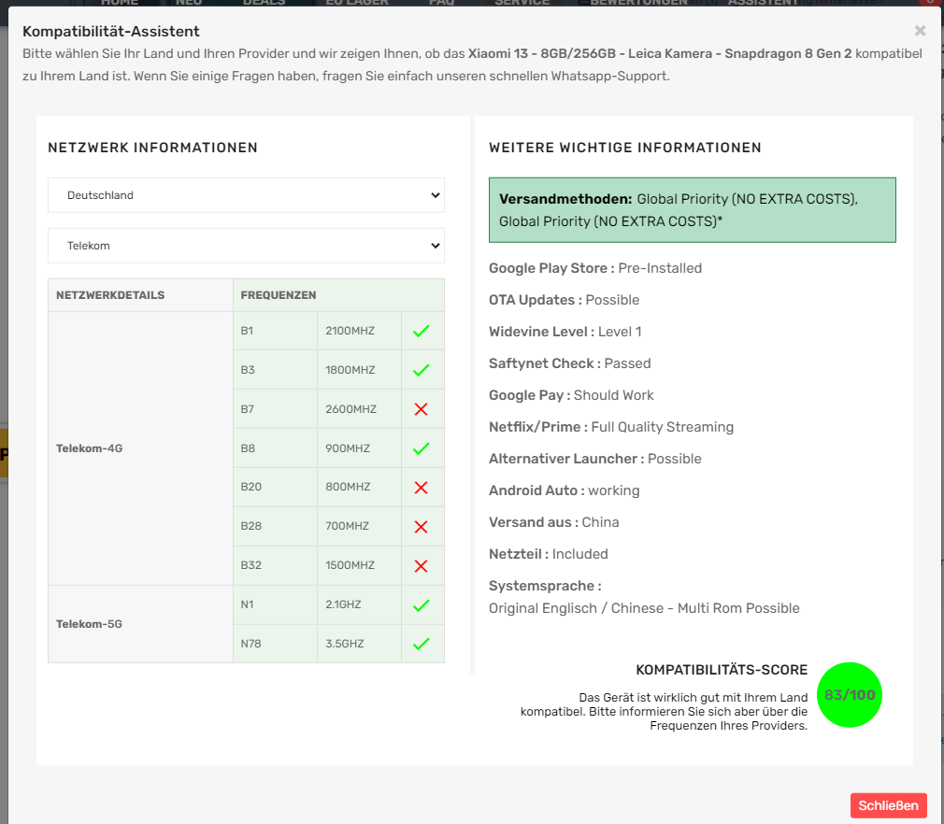Click the green Versandmethoden info box
The width and height of the screenshot is (944, 824).
pos(692,210)
